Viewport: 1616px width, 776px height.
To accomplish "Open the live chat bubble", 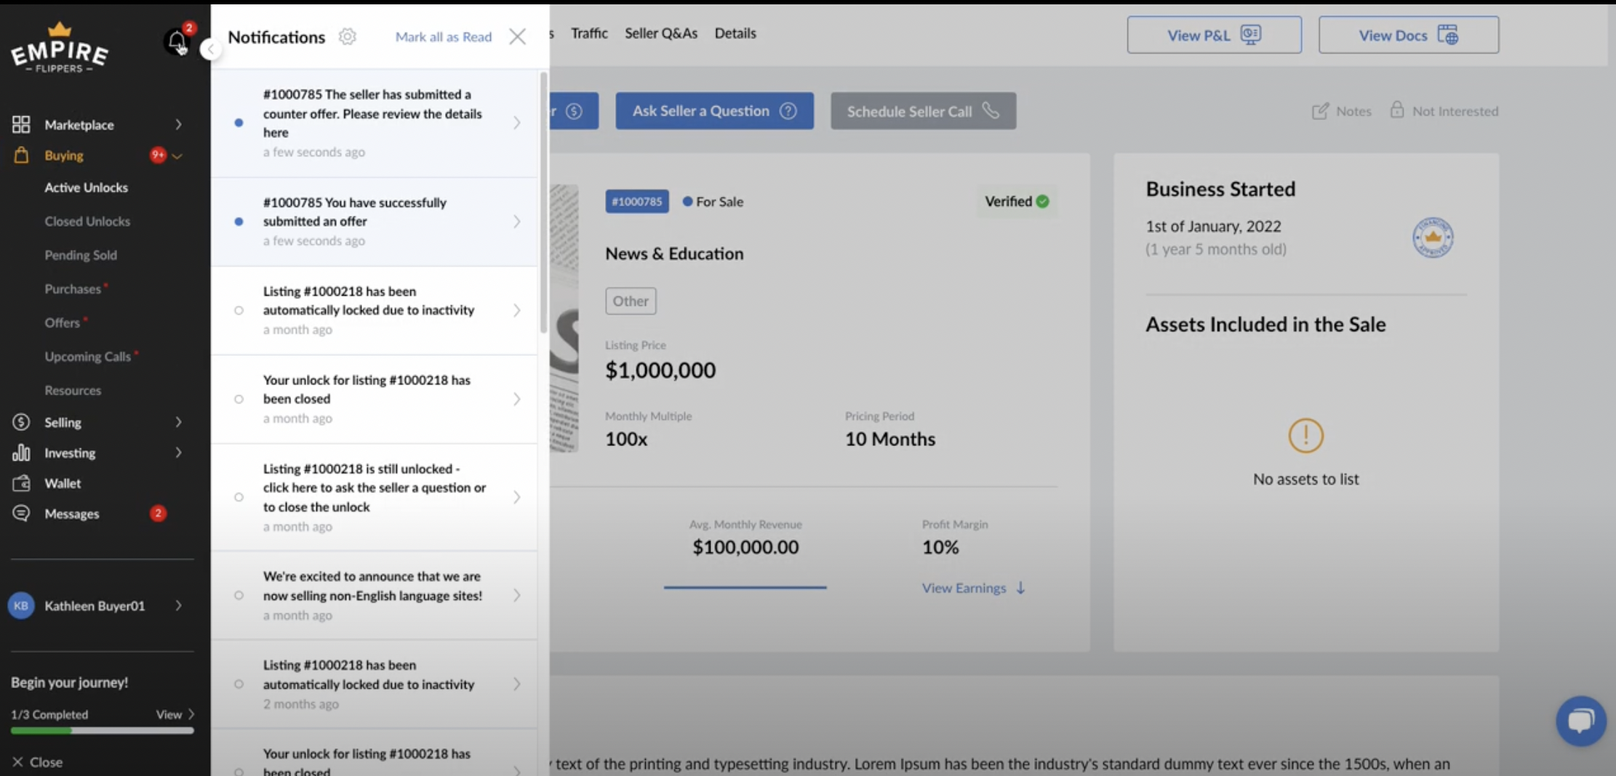I will 1580,721.
